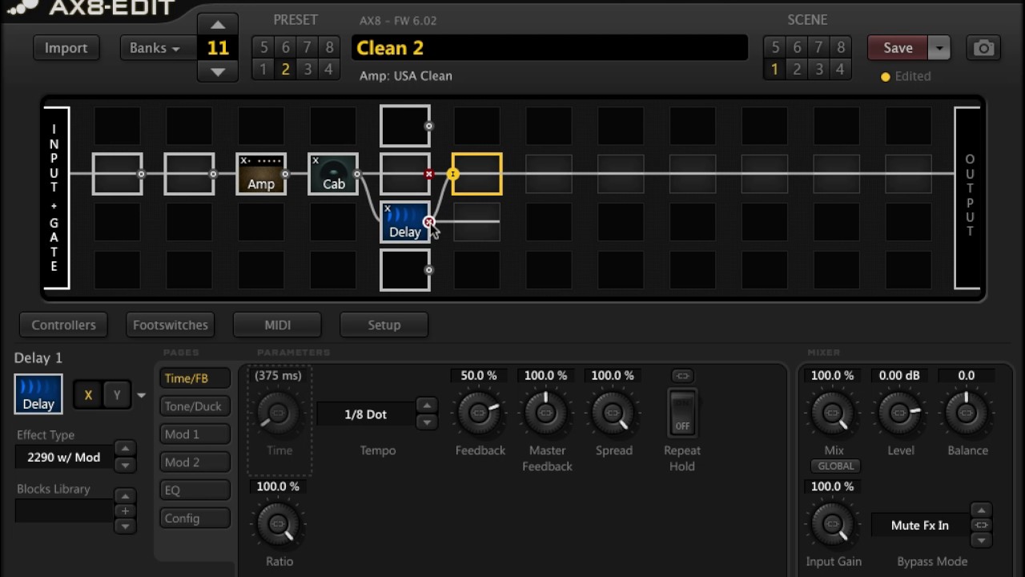
Task: Switch to the Y channel state
Action: (117, 394)
